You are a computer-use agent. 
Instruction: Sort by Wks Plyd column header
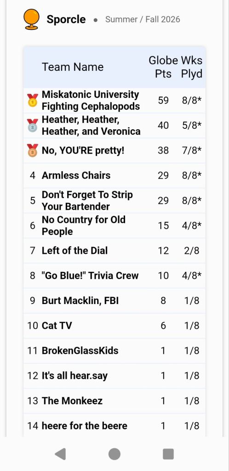[191, 67]
